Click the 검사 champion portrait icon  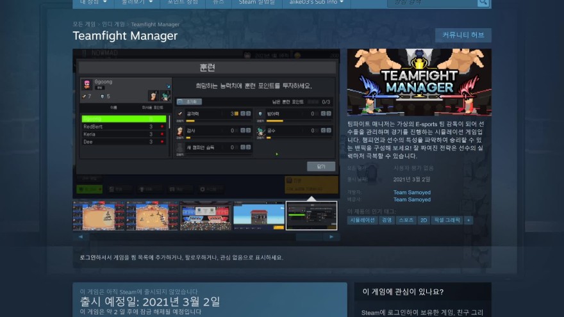pyautogui.click(x=180, y=131)
